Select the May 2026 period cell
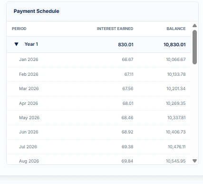Screen dimensions: 203x184 (29, 118)
